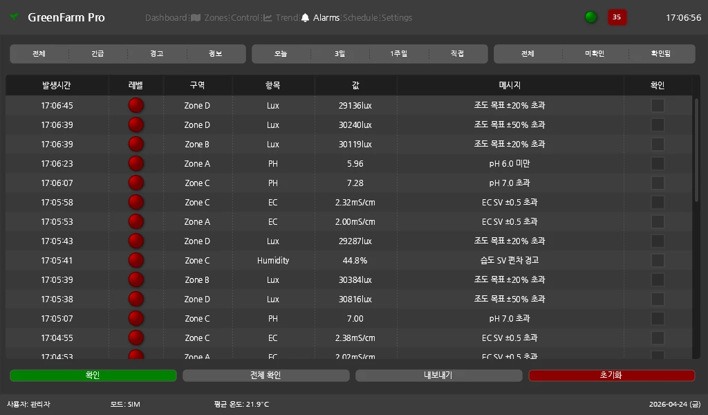Open the Settings menu item

tap(397, 18)
